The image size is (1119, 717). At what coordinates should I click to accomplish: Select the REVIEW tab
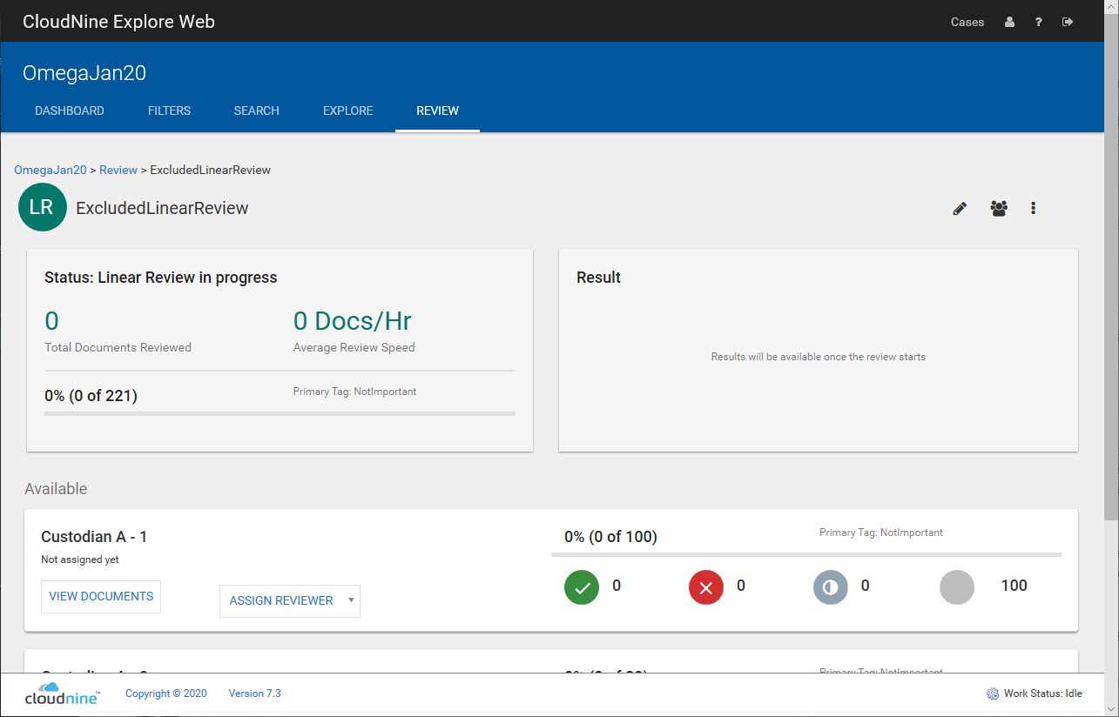click(x=437, y=111)
